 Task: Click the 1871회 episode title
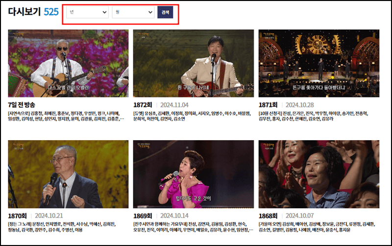[268, 105]
